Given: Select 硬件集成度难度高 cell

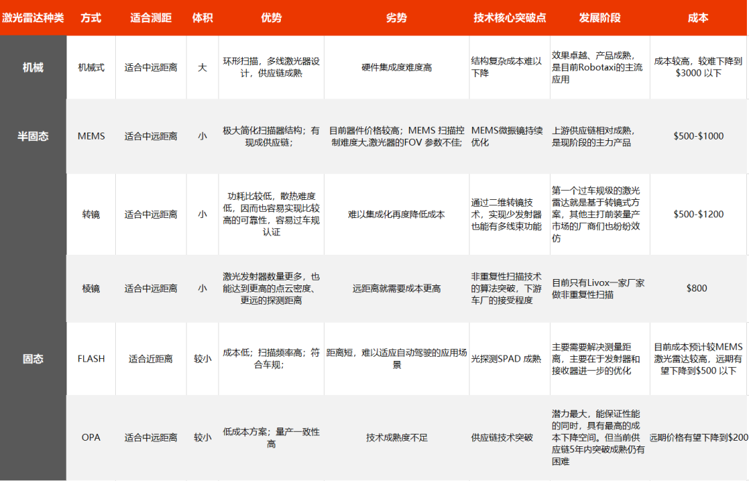Looking at the screenshot, I should tap(397, 67).
